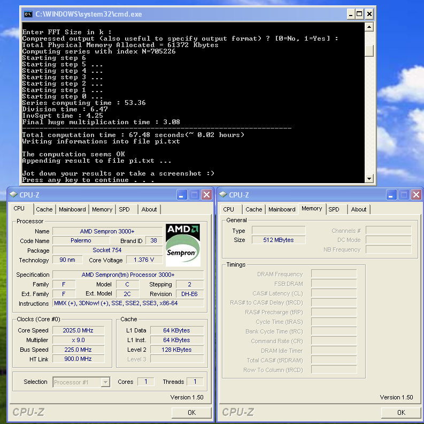
Task: Click OK in the right CPU-Z window
Action: 401,412
